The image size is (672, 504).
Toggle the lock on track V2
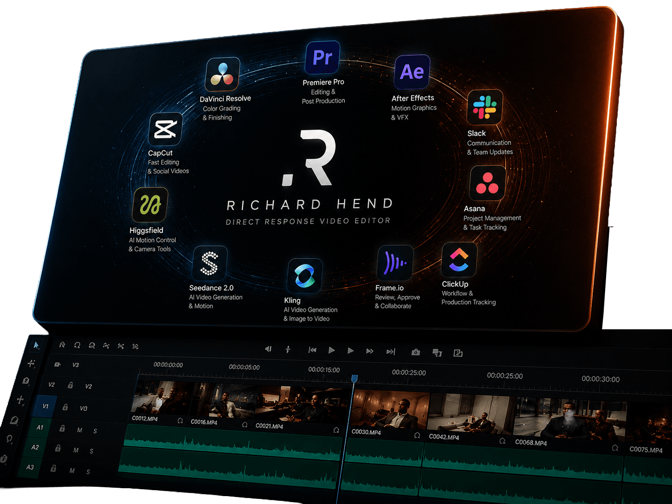71,385
